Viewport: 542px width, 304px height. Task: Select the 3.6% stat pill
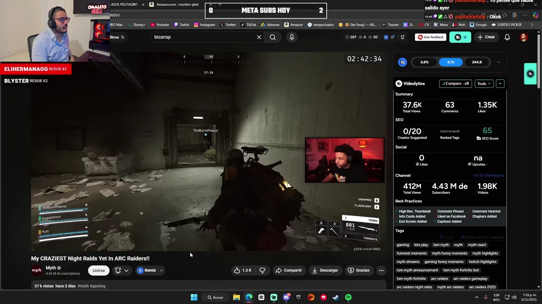coord(424,62)
